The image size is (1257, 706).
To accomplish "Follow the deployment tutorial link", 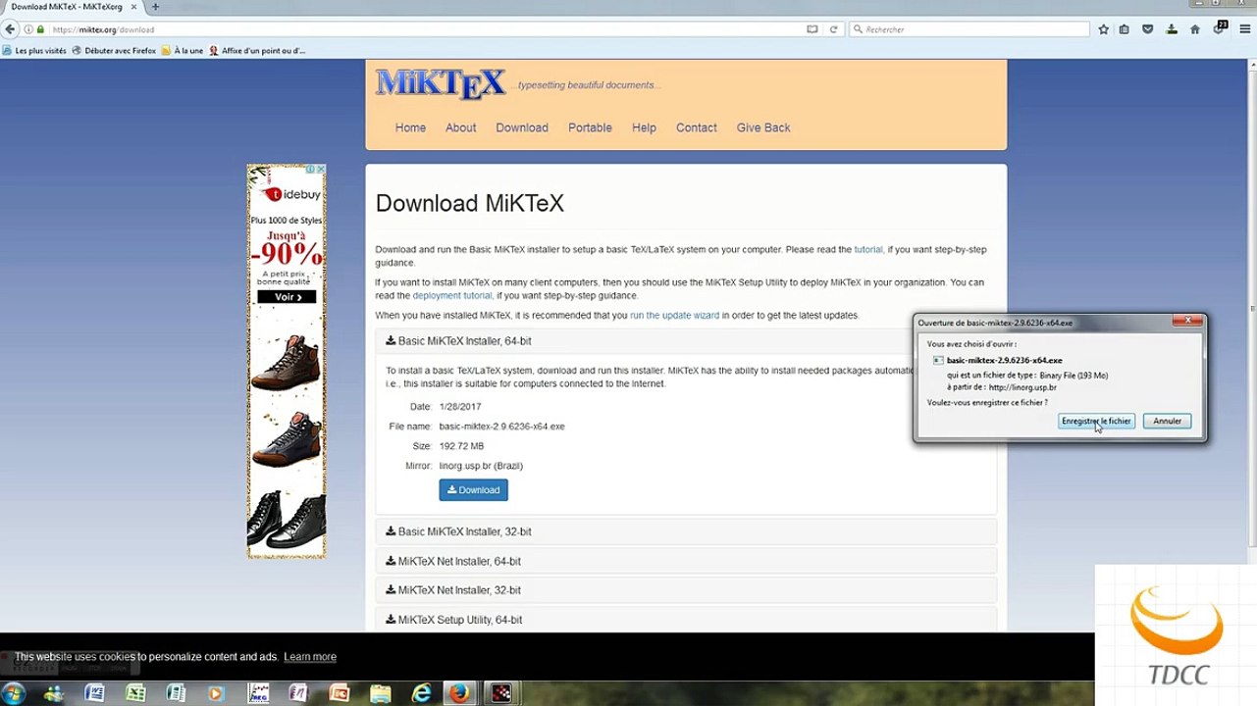I will pos(452,296).
